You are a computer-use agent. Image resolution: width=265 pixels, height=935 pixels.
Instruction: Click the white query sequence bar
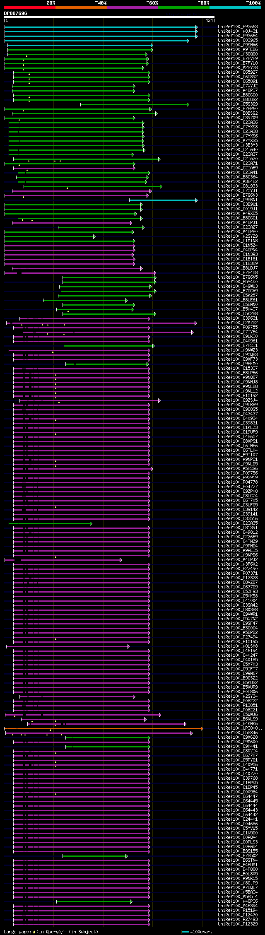[x=109, y=17]
